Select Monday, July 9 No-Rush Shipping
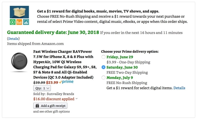Screen dimensions: 198x120 click(x=103, y=78)
